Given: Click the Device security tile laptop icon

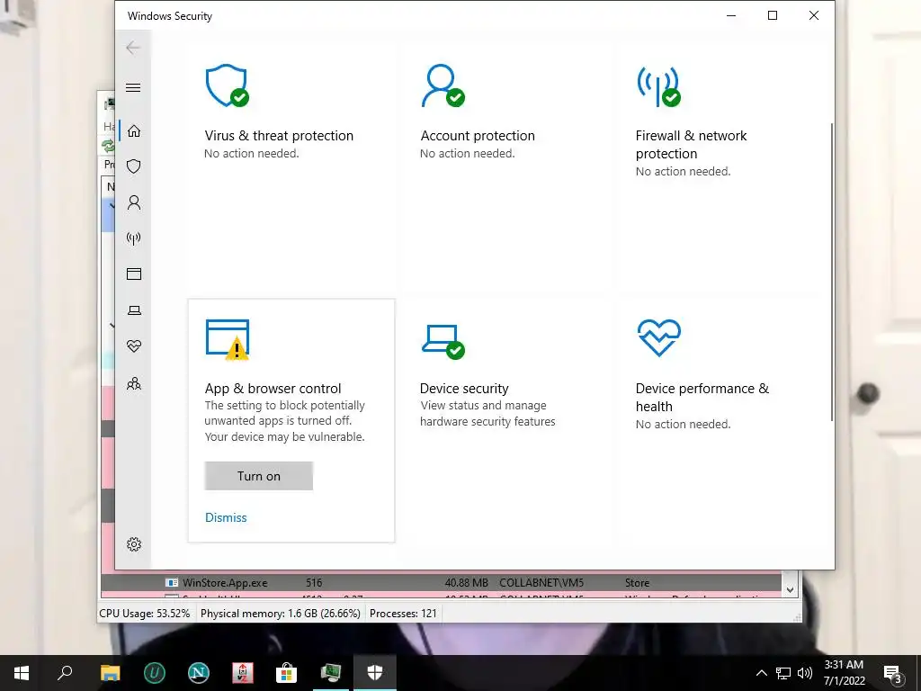Looking at the screenshot, I should (443, 341).
